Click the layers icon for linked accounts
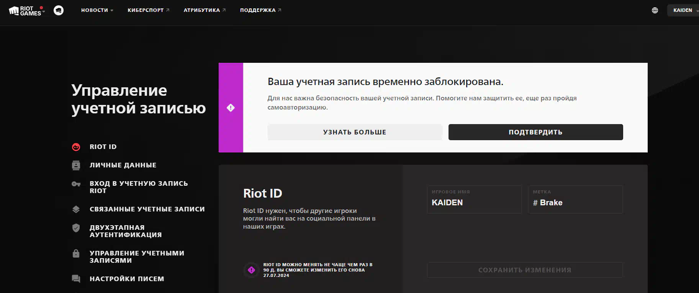Screen dimensions: 699x293 (x=76, y=209)
